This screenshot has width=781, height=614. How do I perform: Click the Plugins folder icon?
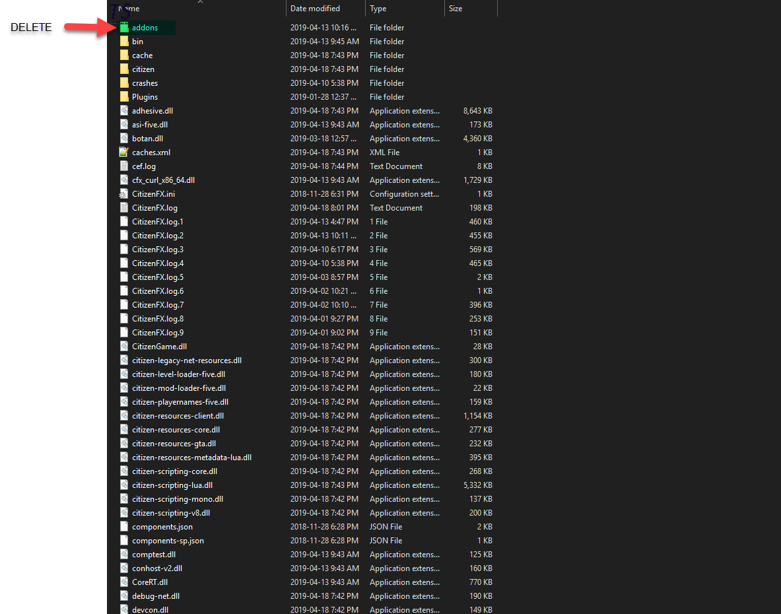(x=124, y=97)
